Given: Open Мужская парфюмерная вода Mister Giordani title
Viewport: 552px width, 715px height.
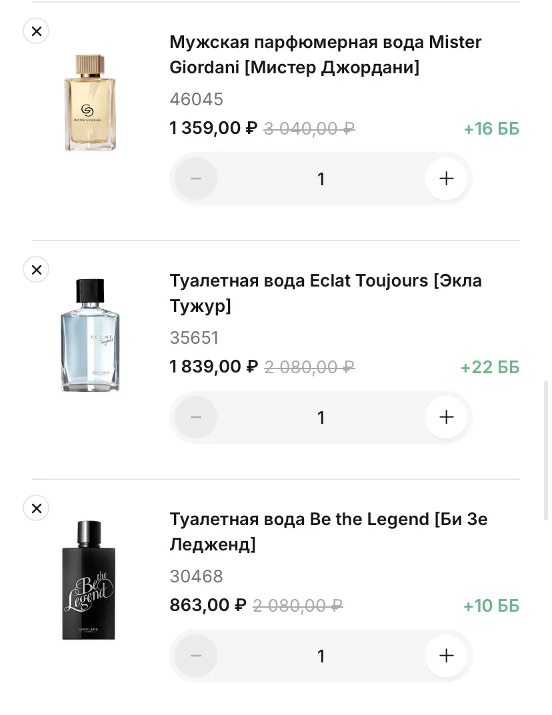Looking at the screenshot, I should tap(325, 55).
